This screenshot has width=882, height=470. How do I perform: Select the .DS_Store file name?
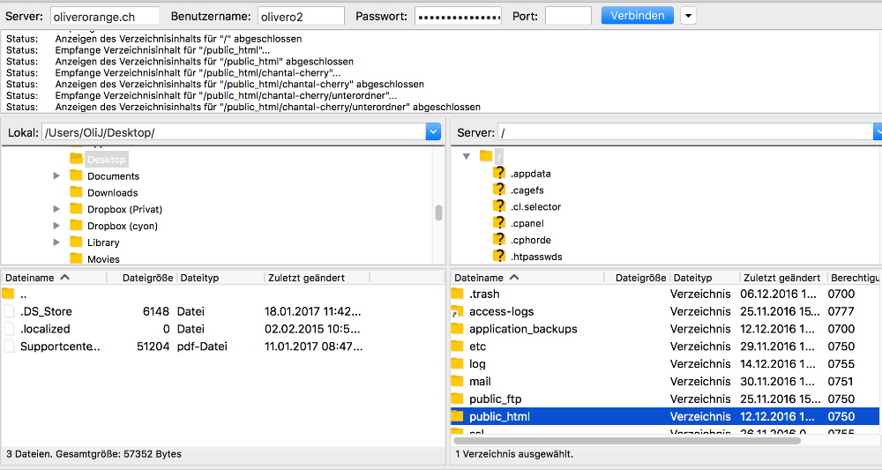pyautogui.click(x=46, y=311)
